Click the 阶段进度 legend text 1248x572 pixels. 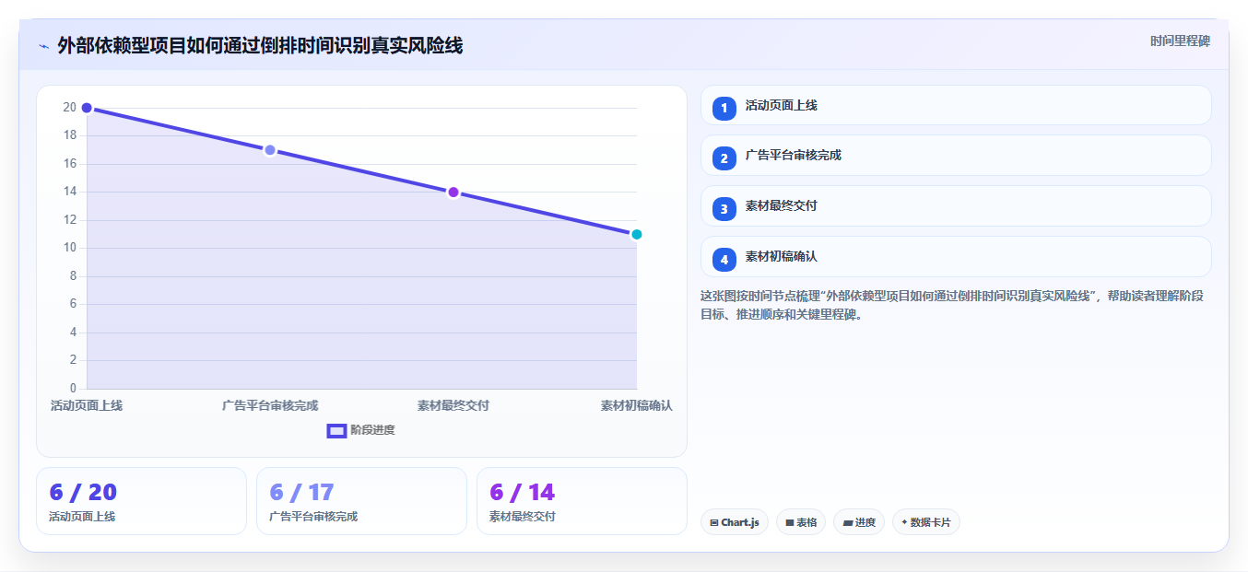click(372, 430)
